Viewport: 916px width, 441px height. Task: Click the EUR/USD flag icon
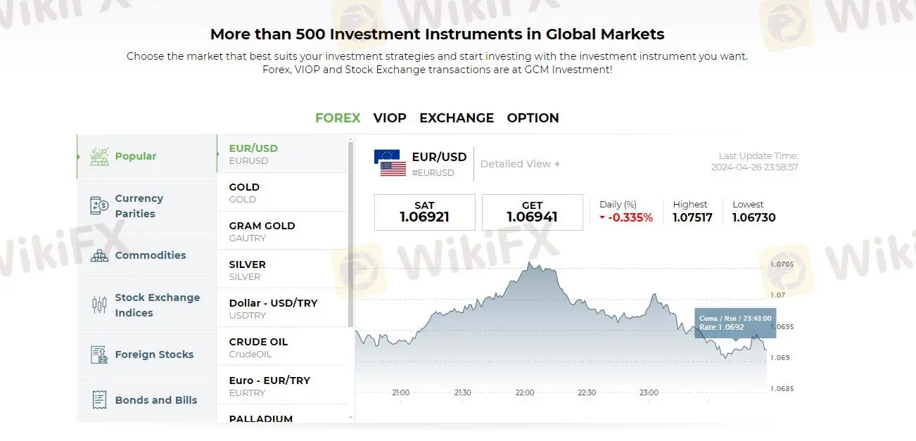click(x=390, y=162)
